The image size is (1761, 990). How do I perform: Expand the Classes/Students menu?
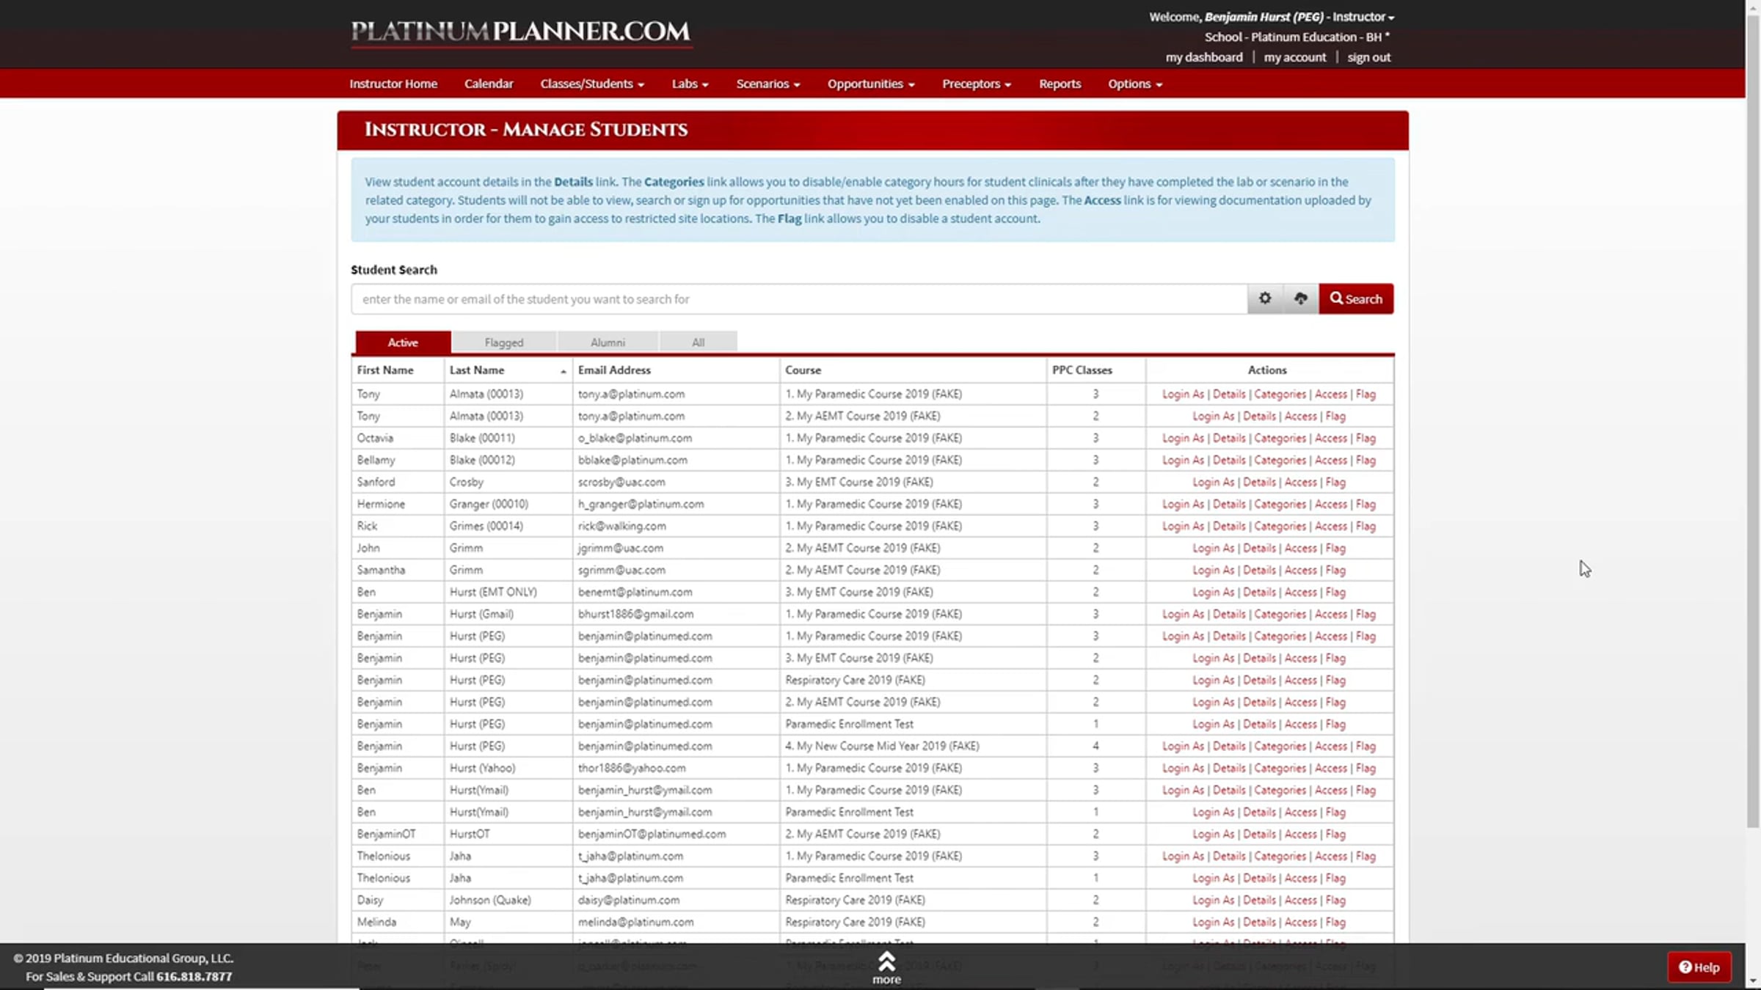591,84
